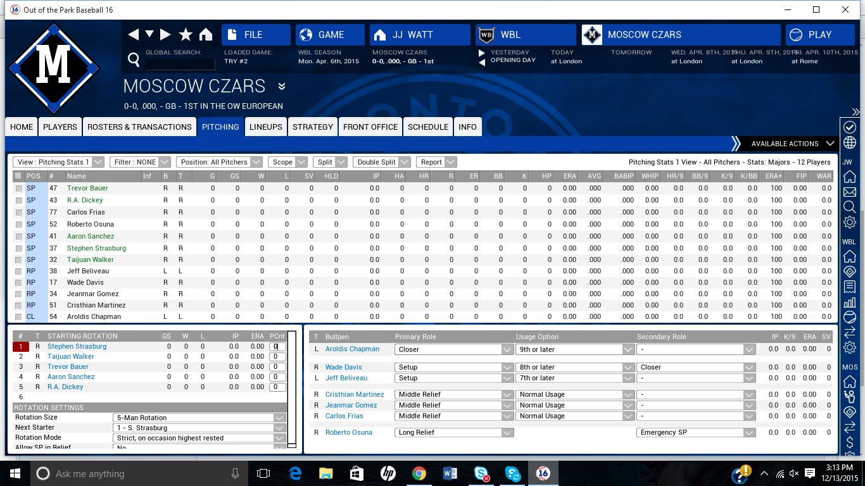Open WBL section settings gear icon
Viewport: 865px width, 486px height.
point(850,347)
